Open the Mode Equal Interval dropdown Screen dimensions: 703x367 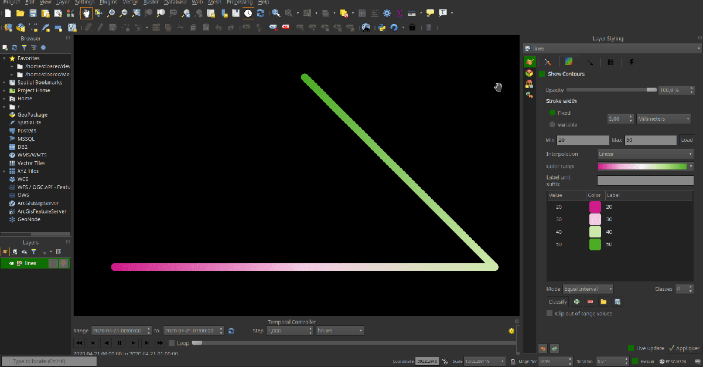coord(588,289)
